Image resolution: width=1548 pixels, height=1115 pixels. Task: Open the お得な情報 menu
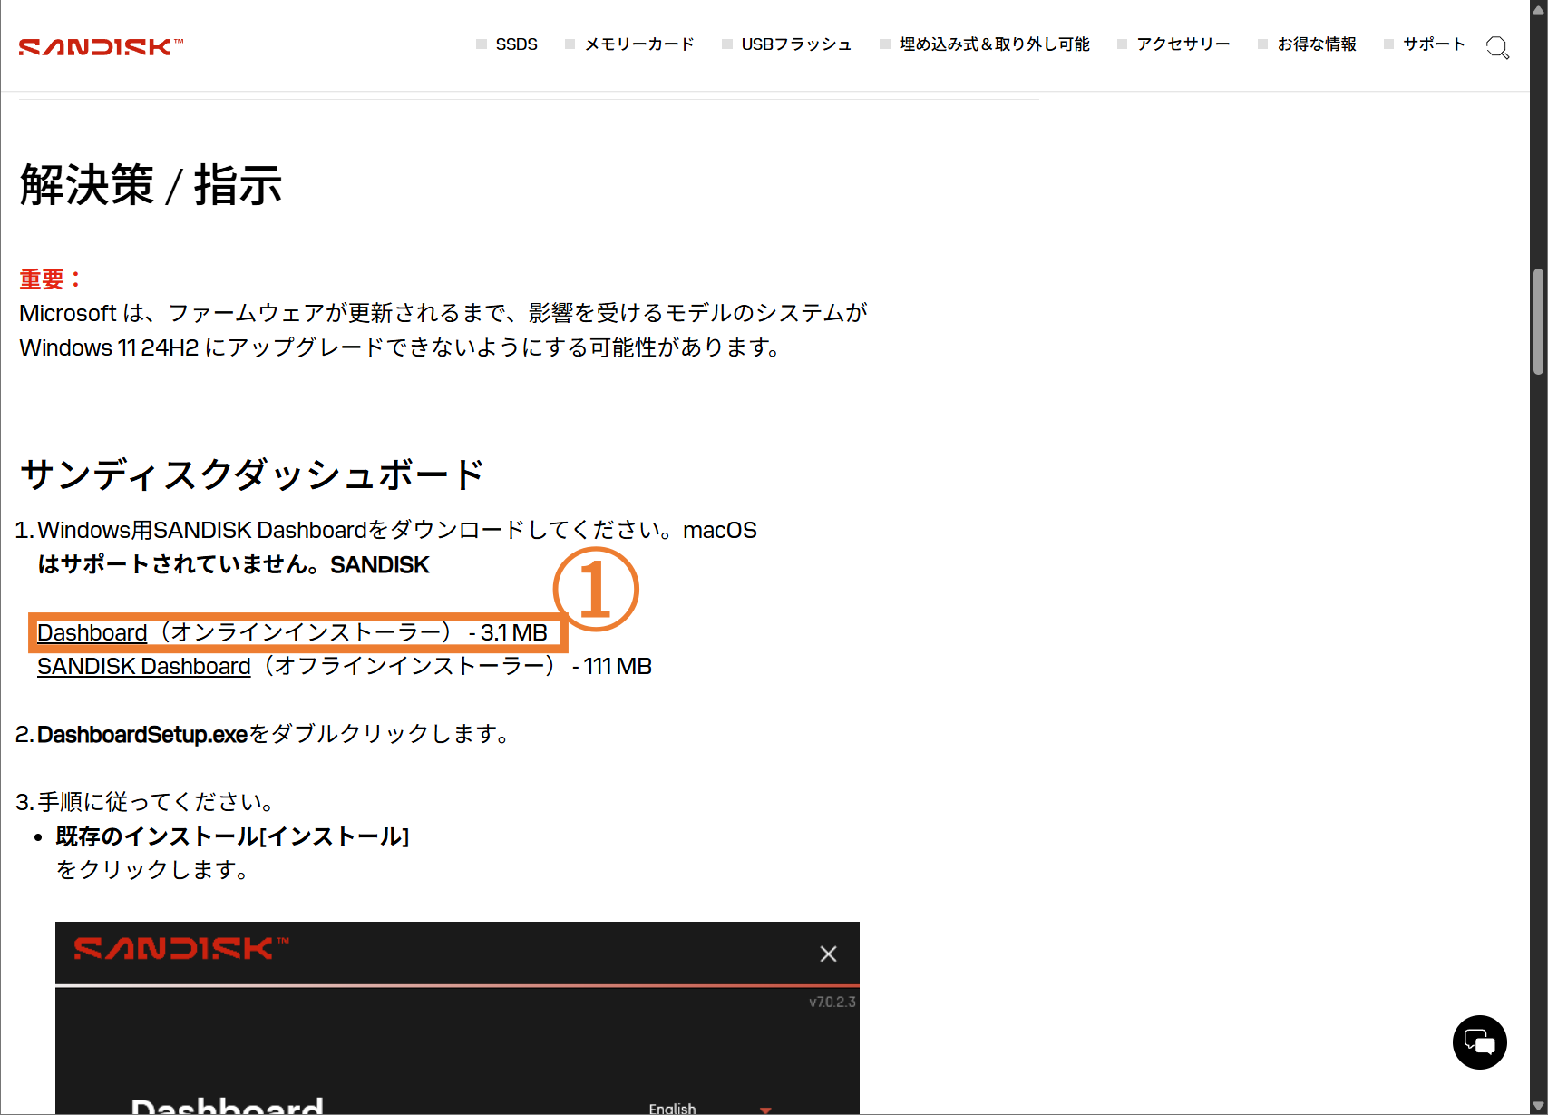[x=1316, y=44]
